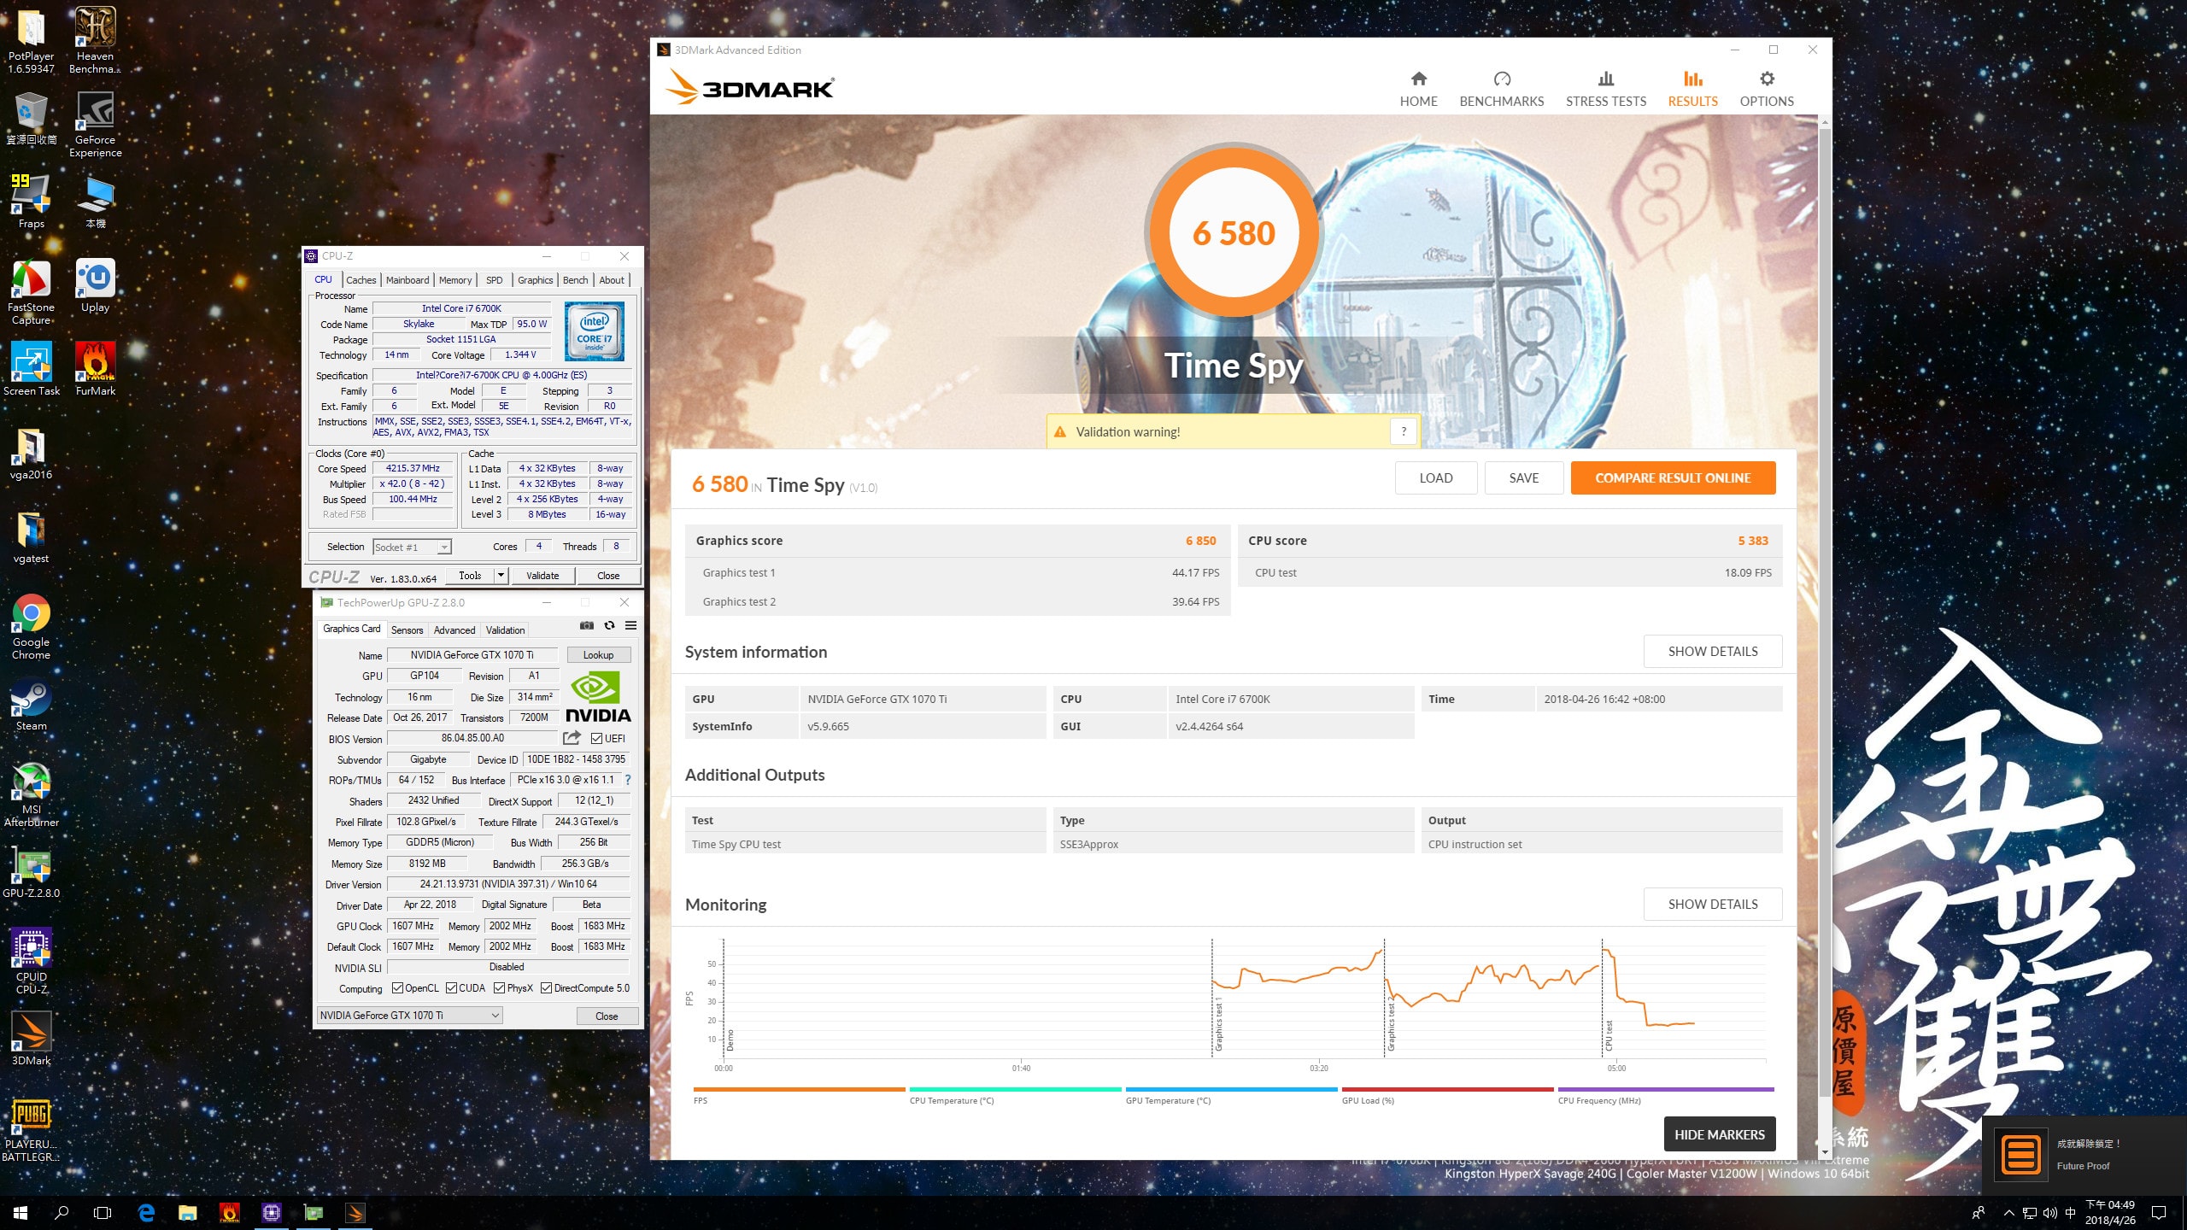Launch Steam from the desktop
2187x1230 pixels.
coord(31,705)
